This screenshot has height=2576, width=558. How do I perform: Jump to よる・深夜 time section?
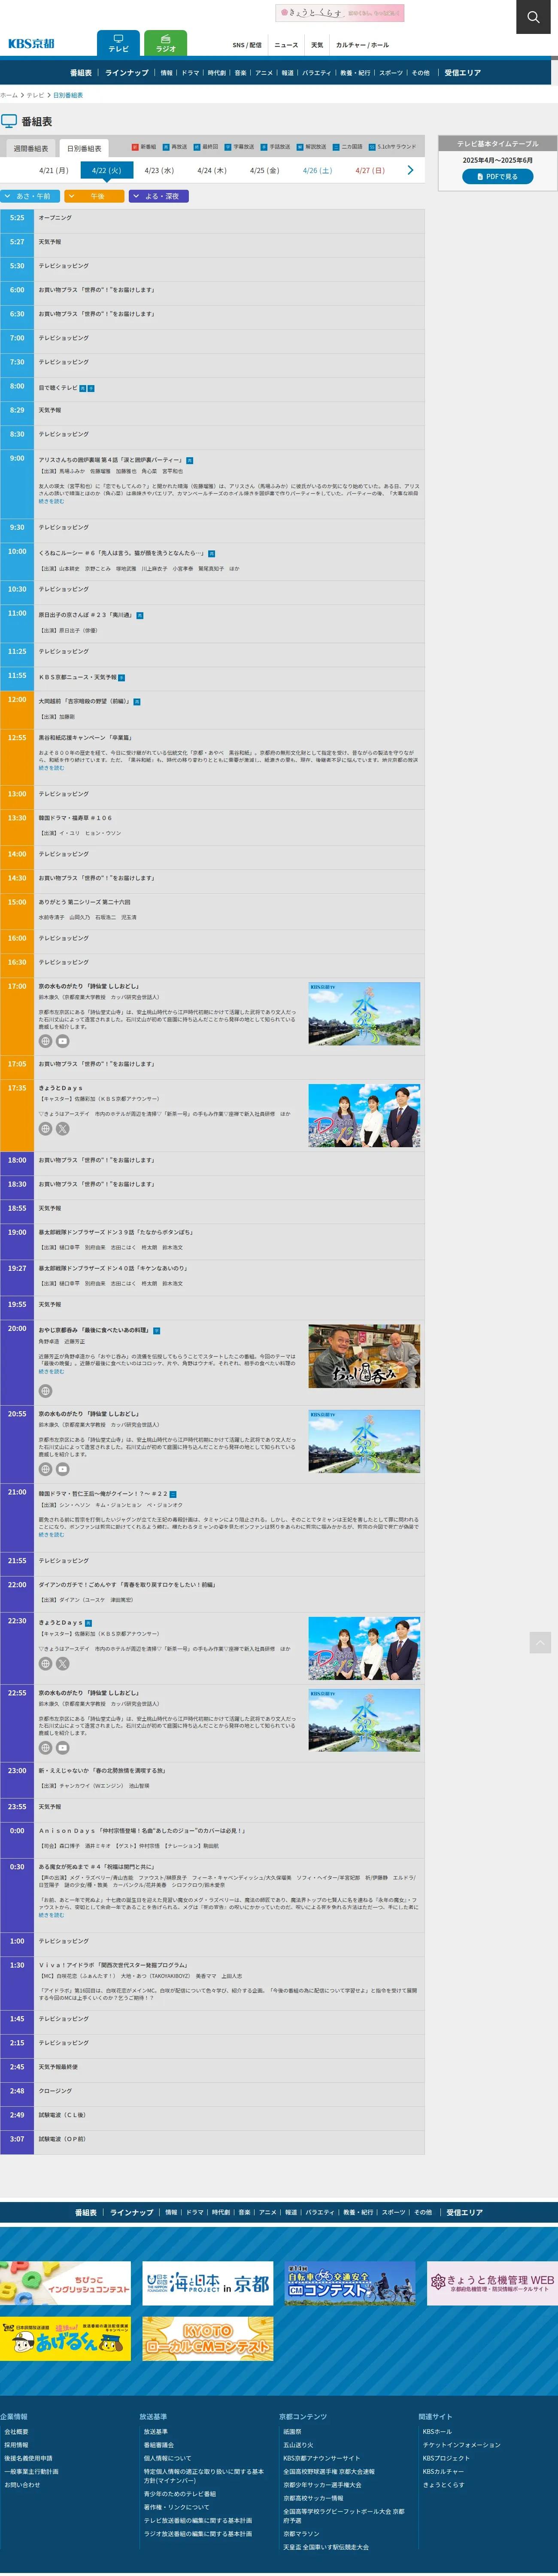click(158, 196)
